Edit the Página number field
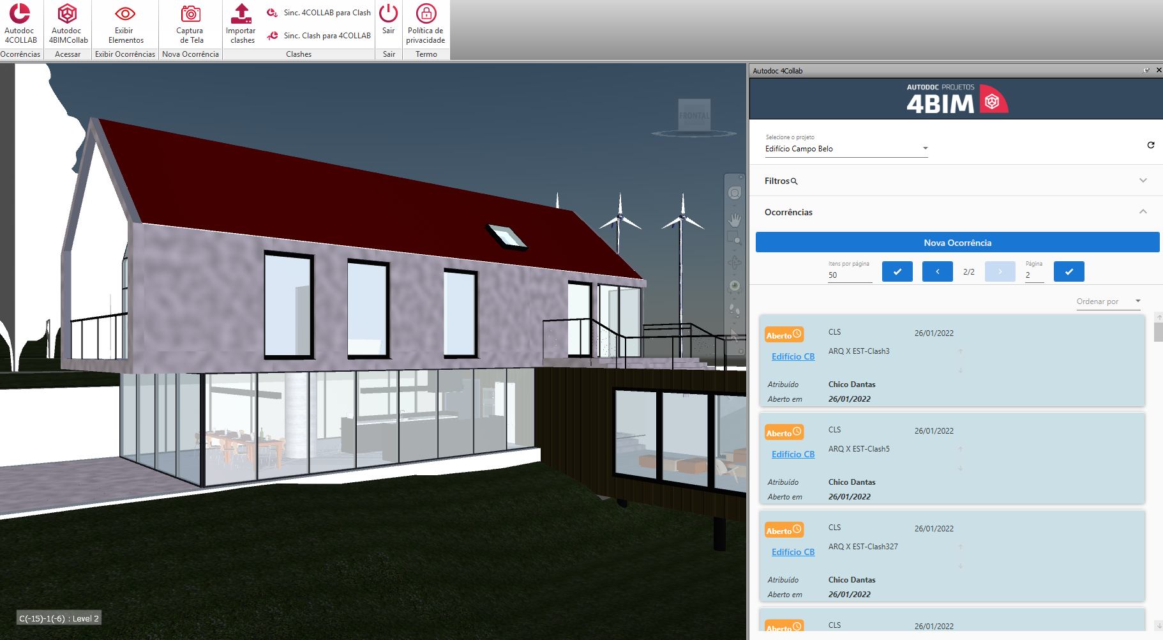The image size is (1163, 640). point(1034,275)
